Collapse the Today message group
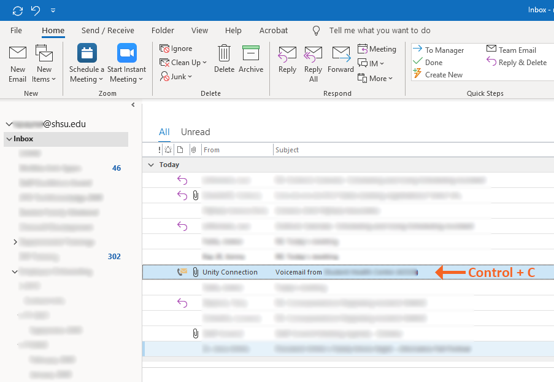Image resolution: width=554 pixels, height=382 pixels. pyautogui.click(x=151, y=165)
